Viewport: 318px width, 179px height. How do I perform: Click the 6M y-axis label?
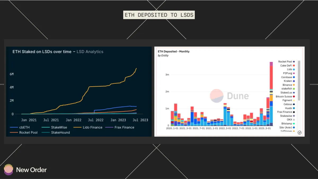tap(12, 74)
